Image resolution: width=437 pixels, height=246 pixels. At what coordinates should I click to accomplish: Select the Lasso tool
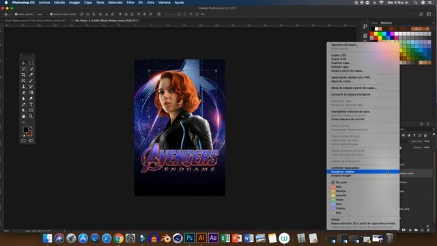pos(23,68)
